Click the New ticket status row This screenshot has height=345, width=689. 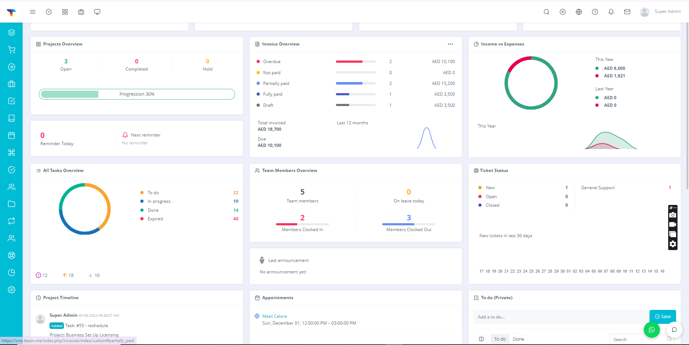(523, 188)
